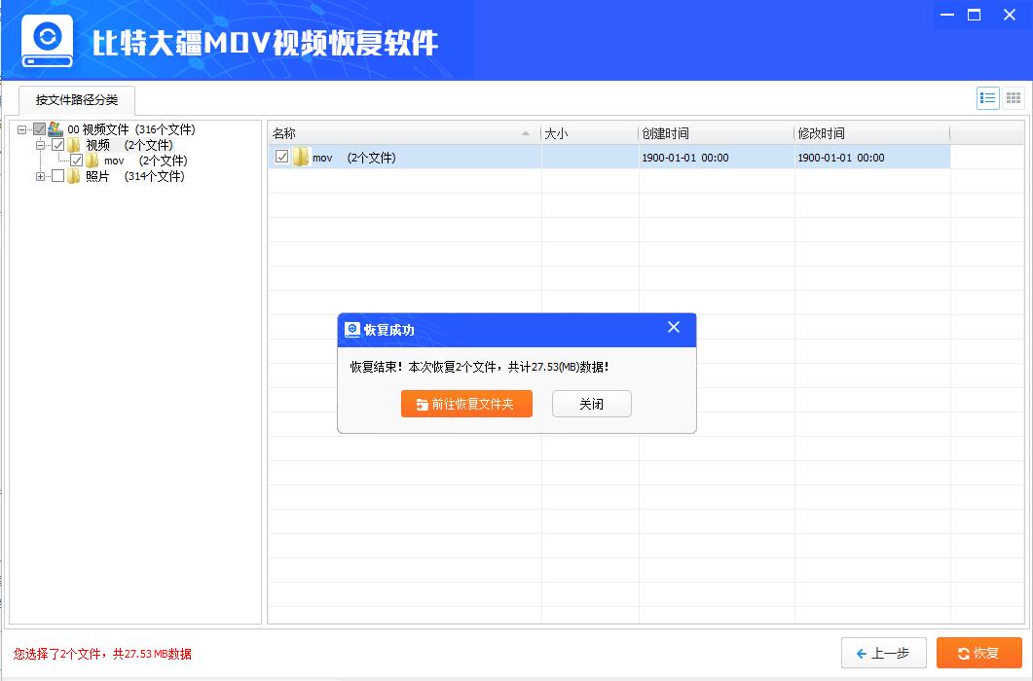Click the 恢复成功 dialog title icon
The height and width of the screenshot is (681, 1033).
pos(352,329)
